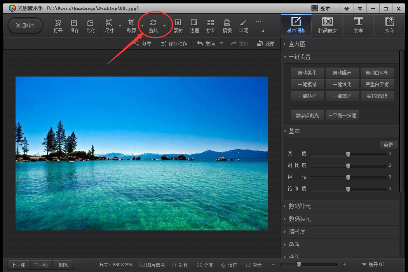The width and height of the screenshot is (408, 272).
Task: Switch to the 水印 watermark tab
Action: 389,25
